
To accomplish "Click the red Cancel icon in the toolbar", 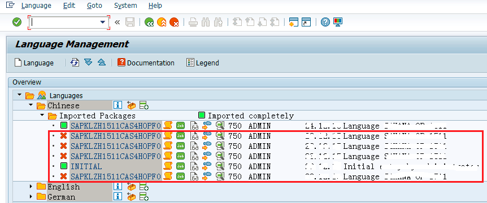I will 174,23.
